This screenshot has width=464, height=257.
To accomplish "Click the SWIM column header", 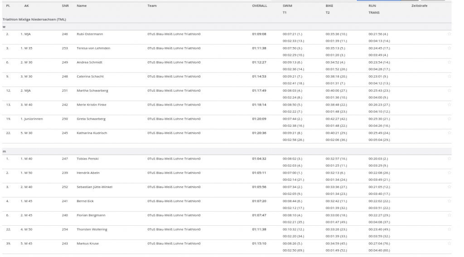I will (x=287, y=5).
